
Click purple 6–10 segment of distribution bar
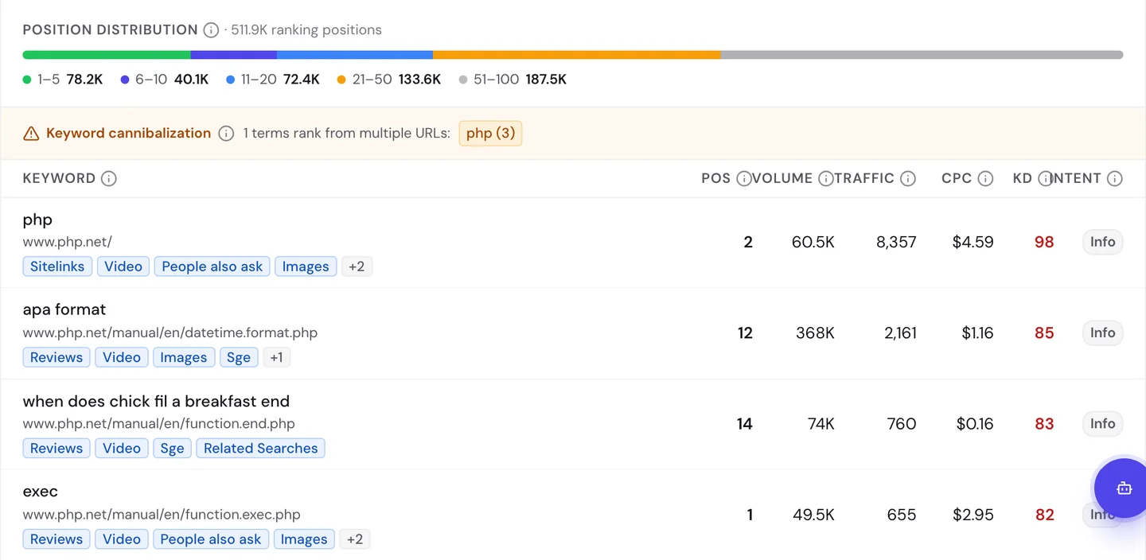[234, 55]
